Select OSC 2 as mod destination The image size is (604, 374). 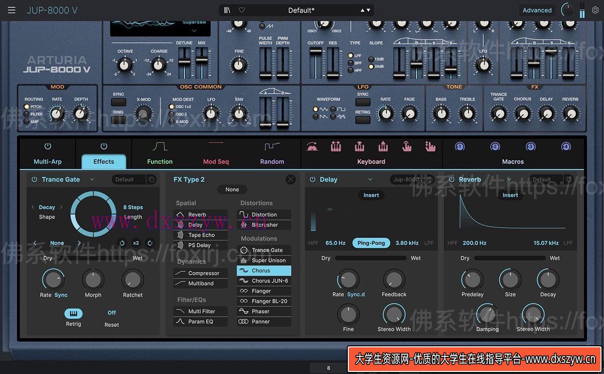pos(171,114)
